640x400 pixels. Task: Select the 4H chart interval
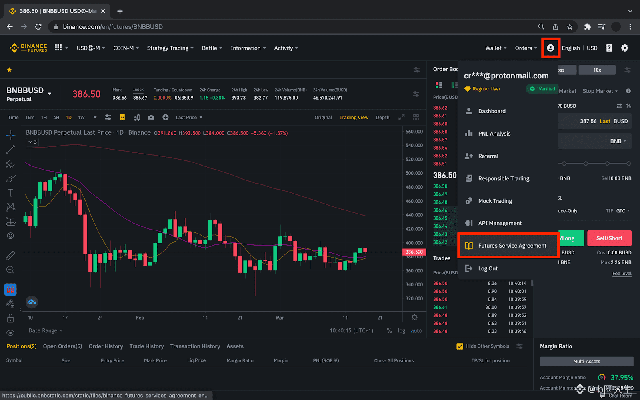click(x=56, y=118)
